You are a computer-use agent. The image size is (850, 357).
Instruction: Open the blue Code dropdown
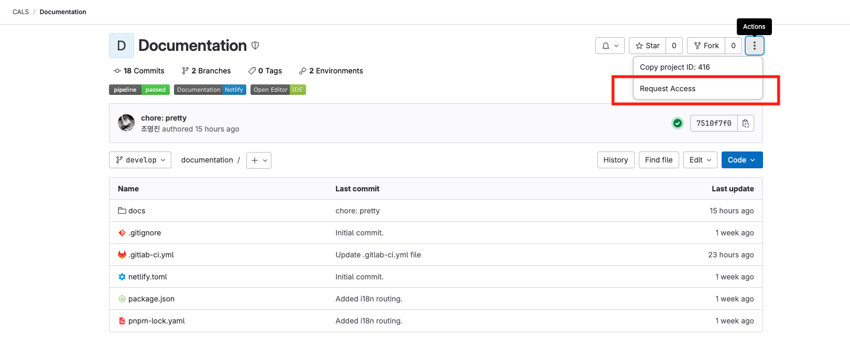pyautogui.click(x=742, y=160)
